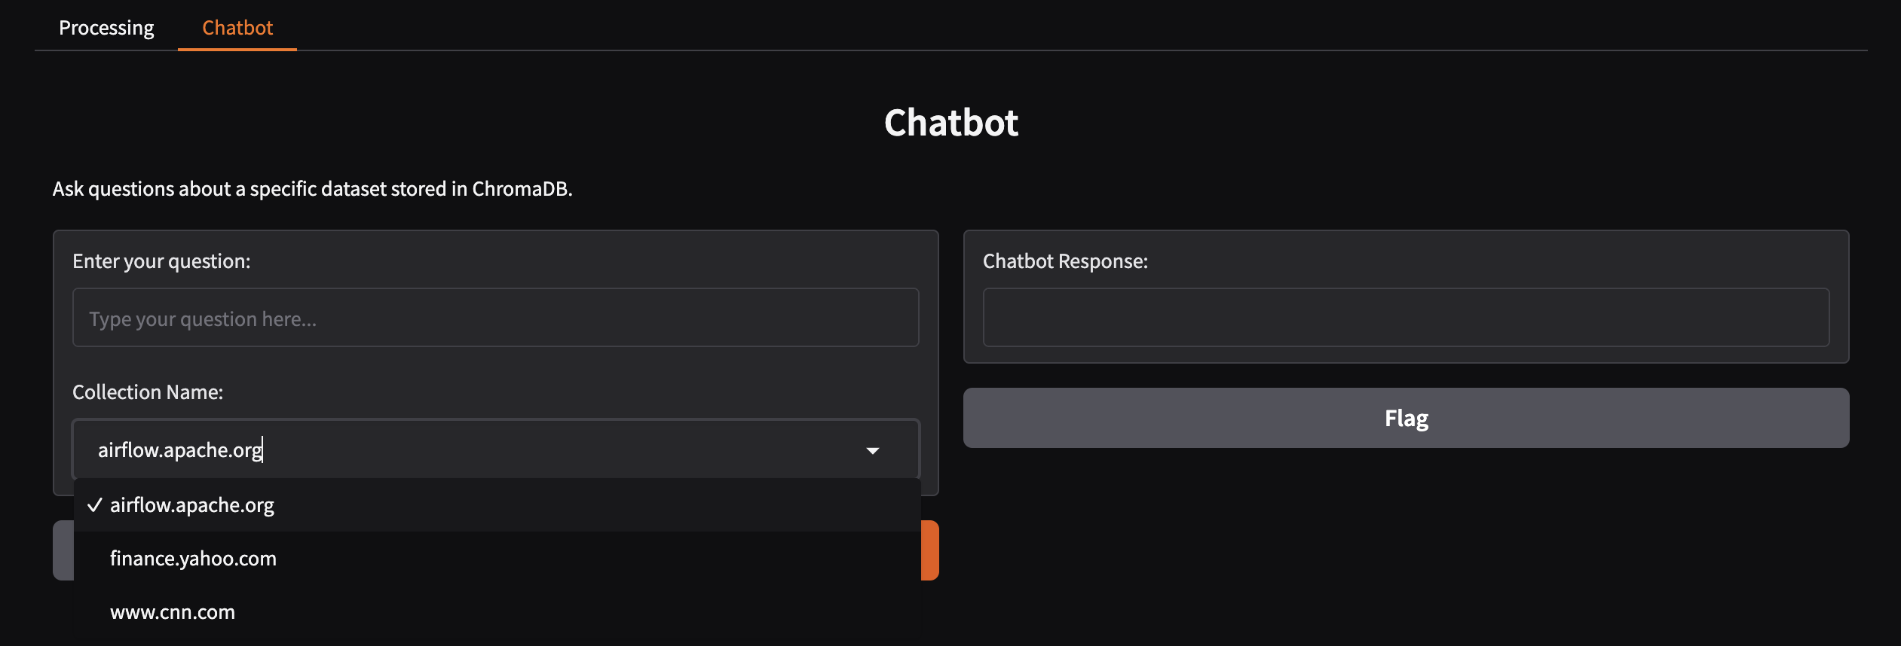1901x646 pixels.
Task: Switch to the Processing tab
Action: (x=106, y=28)
